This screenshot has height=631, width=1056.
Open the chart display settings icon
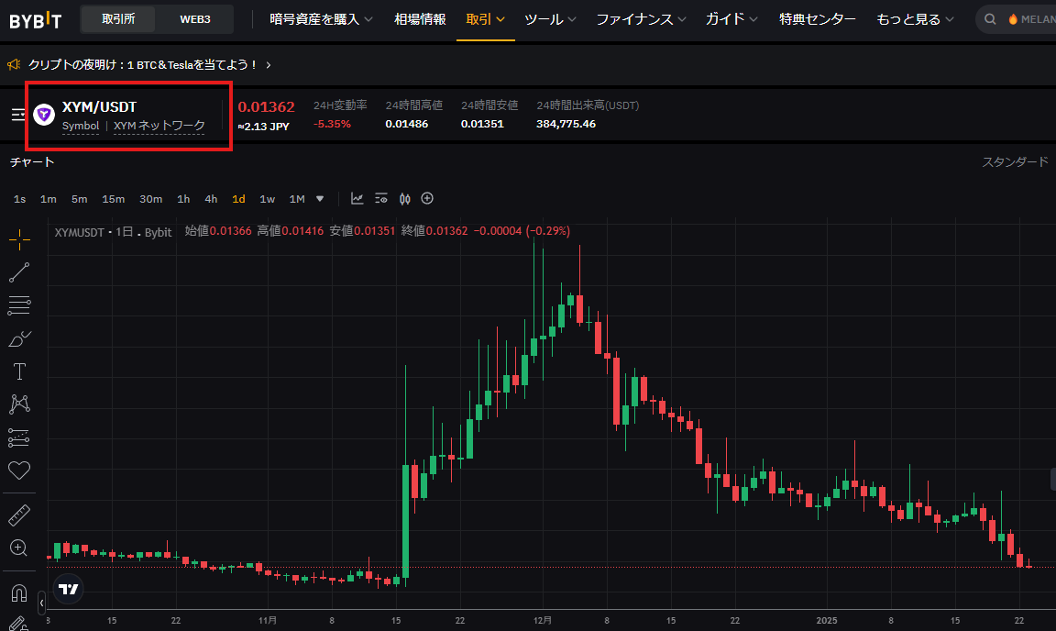381,199
